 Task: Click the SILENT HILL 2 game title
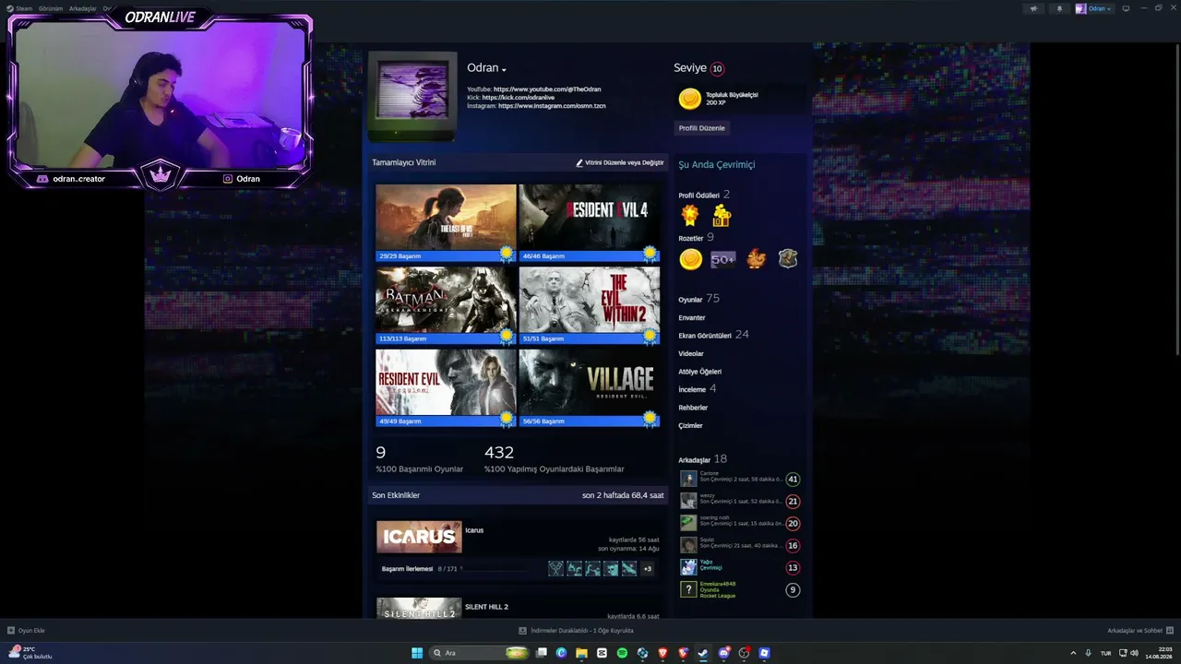486,607
